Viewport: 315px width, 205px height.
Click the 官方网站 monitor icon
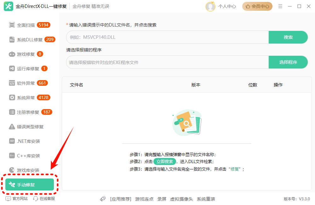click(x=8, y=199)
